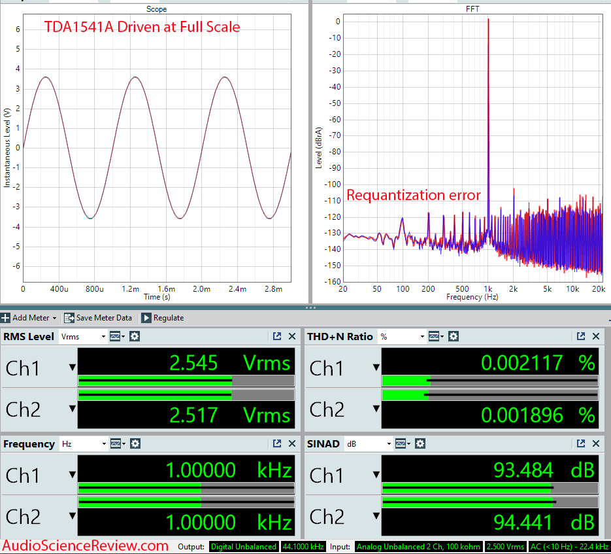The width and height of the screenshot is (611, 554).
Task: Expand Ch2 arrow in RMS Level meter
Action: tap(72, 409)
